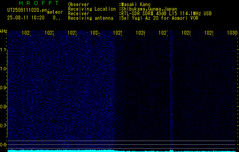Click the 0.6 frequency axis label
239x152 pixels.
click(3, 144)
